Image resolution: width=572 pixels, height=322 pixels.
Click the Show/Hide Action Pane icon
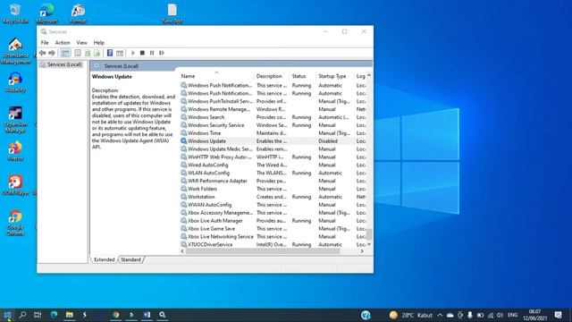pyautogui.click(x=120, y=53)
